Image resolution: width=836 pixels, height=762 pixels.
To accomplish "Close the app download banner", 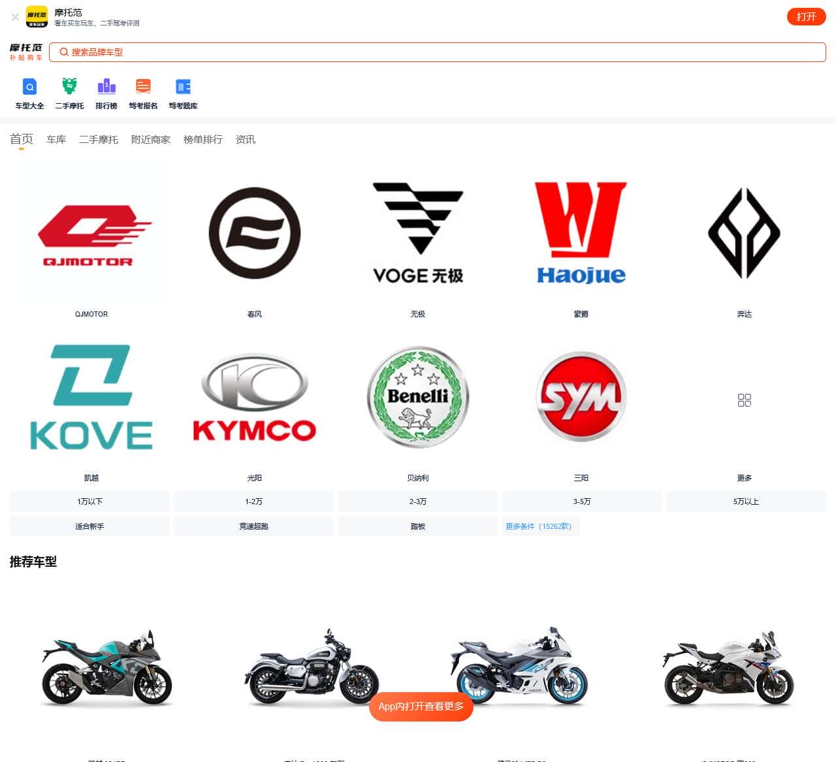I will pyautogui.click(x=15, y=17).
